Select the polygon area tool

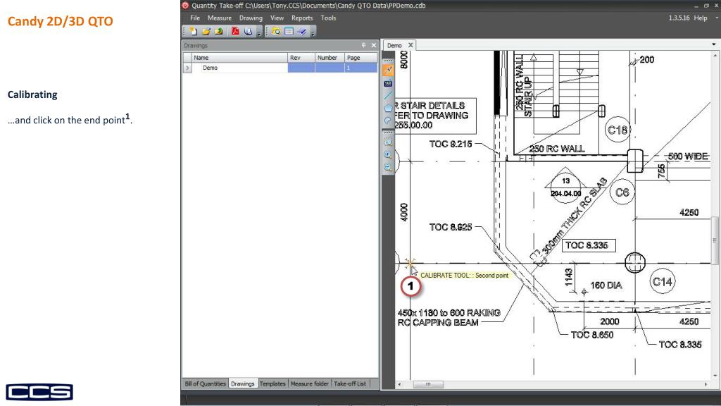point(388,108)
